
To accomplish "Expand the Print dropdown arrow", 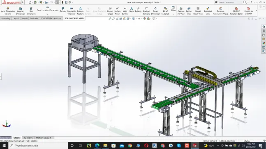I will [49, 2].
